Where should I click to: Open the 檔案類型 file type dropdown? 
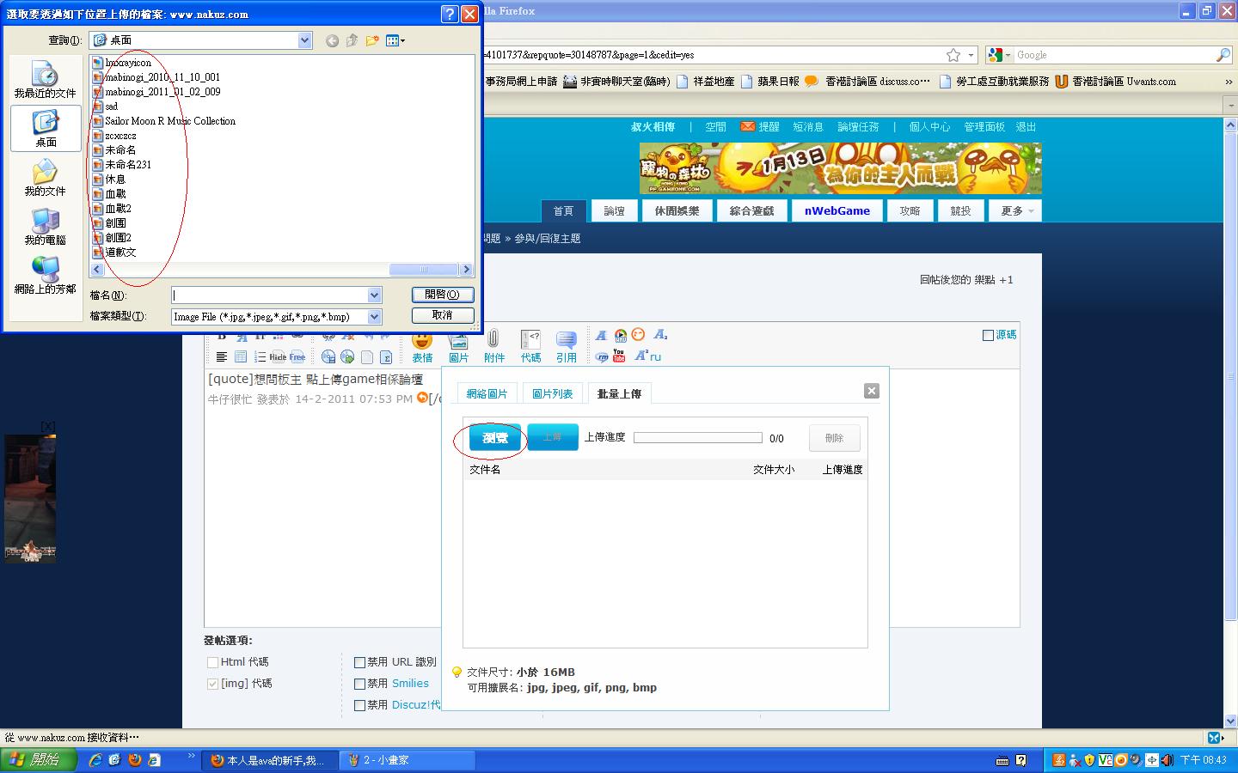click(374, 317)
